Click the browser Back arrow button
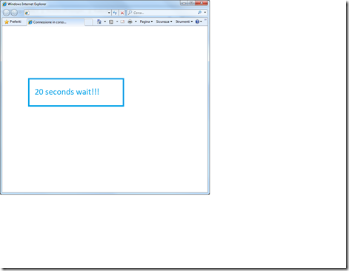The image size is (349, 271). click(x=7, y=13)
